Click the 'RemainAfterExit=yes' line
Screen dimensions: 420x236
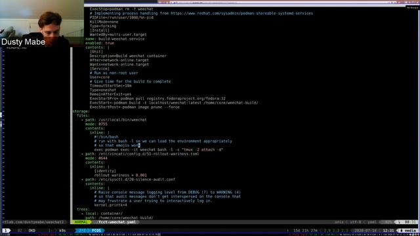tap(111, 94)
